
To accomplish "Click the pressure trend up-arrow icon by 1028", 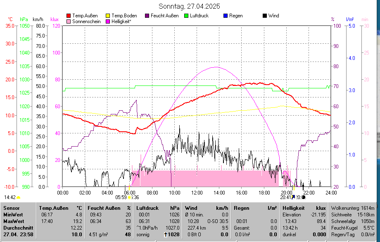I will pos(166,235).
